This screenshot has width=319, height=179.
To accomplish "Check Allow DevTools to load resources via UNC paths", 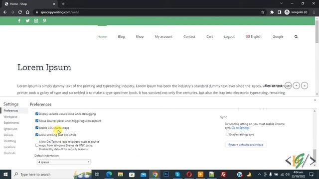I will click(x=37, y=145).
